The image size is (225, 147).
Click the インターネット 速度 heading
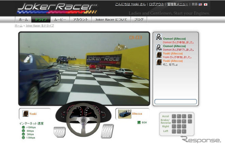pos(31,123)
